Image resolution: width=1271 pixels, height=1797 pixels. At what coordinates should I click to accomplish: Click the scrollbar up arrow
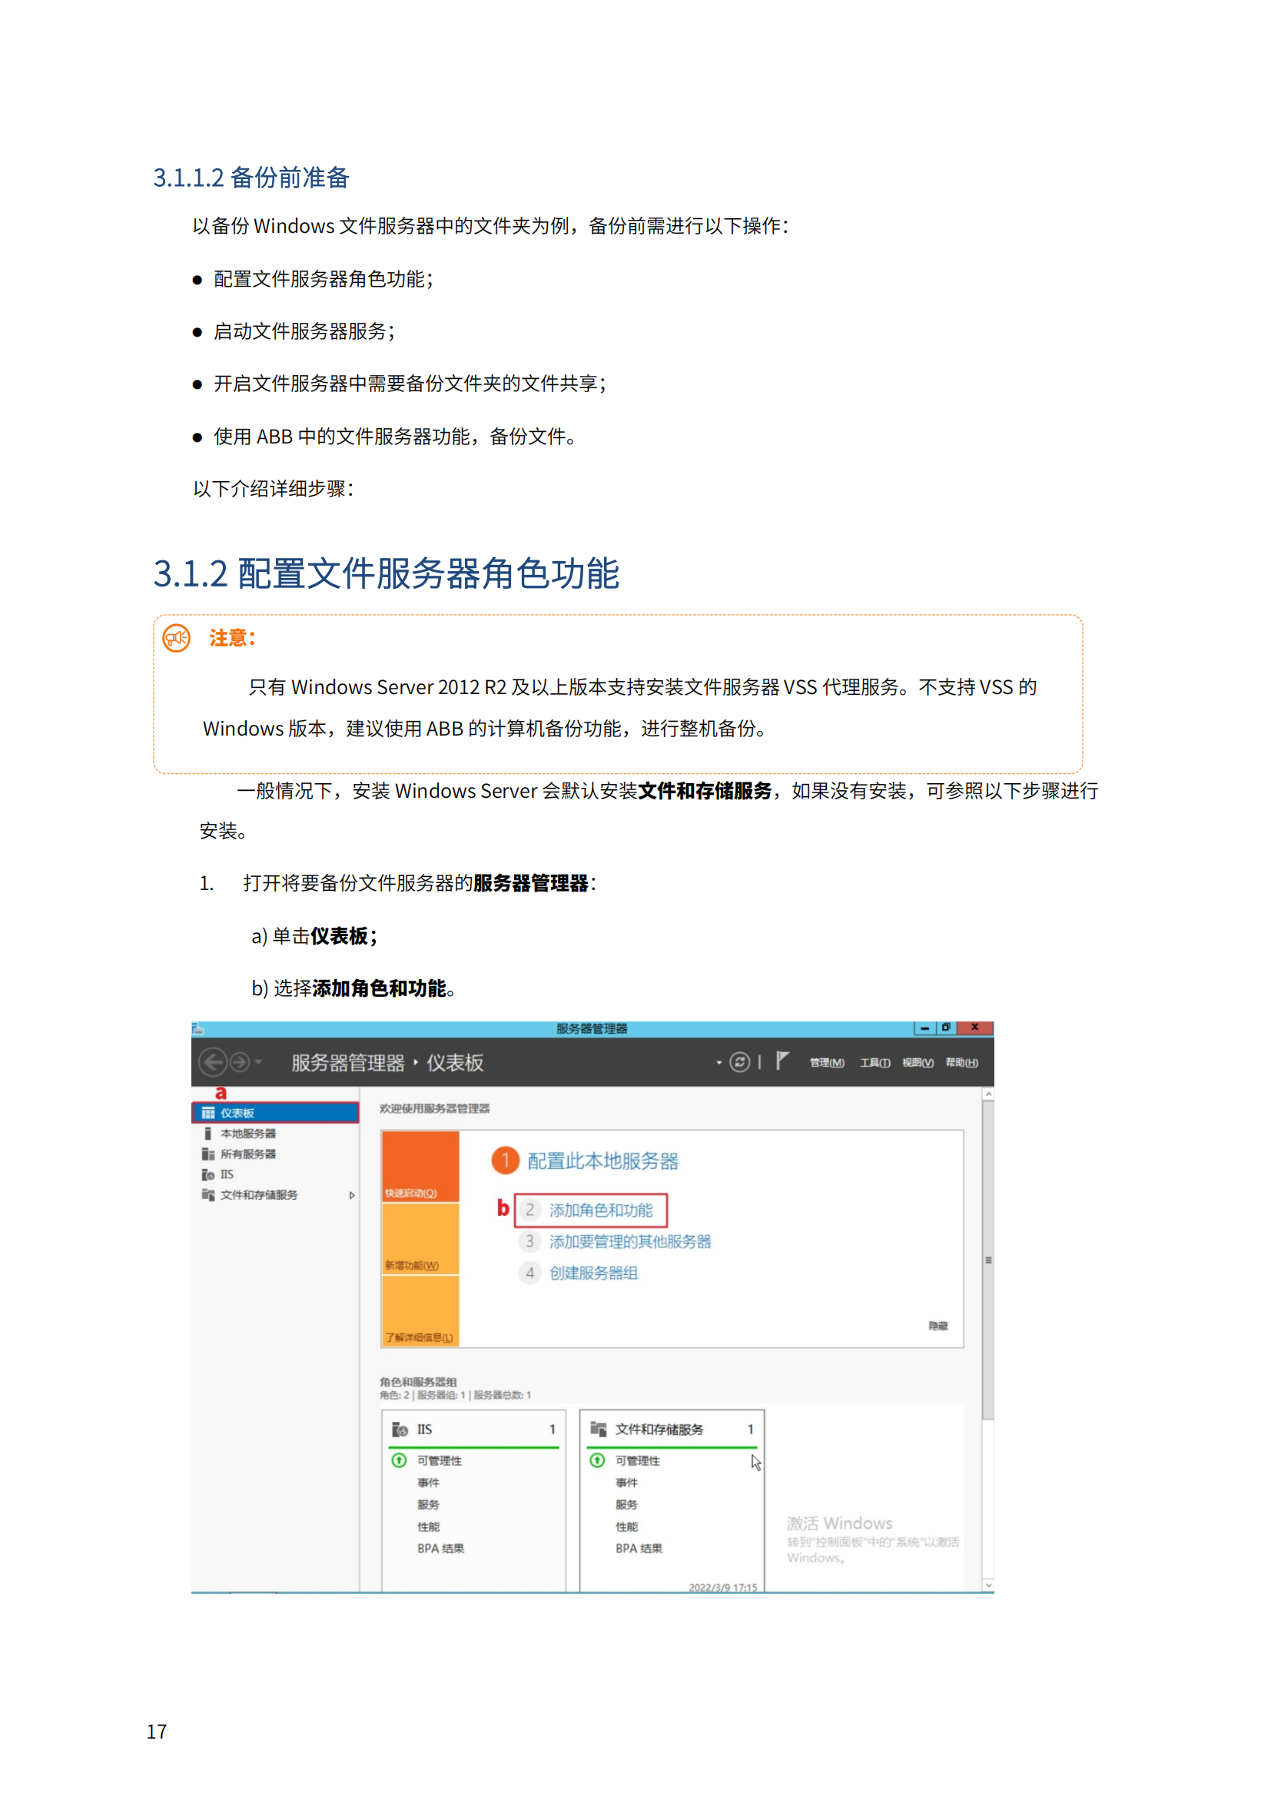(x=988, y=1094)
